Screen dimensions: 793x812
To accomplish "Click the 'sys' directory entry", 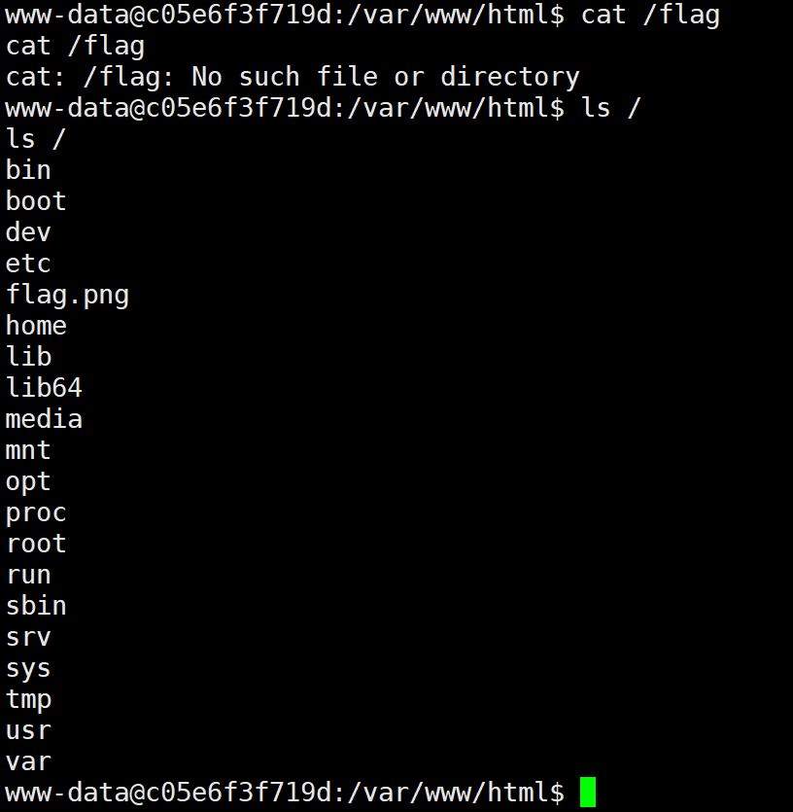I will pyautogui.click(x=28, y=669).
